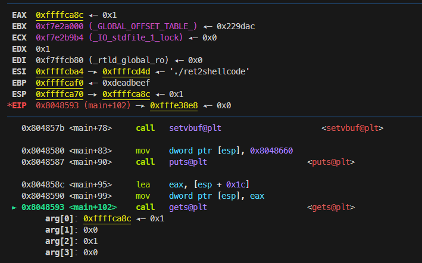Screen dimensions: 422x263
Task: Select the ESP value 0xffffca70
Action: 60,94
